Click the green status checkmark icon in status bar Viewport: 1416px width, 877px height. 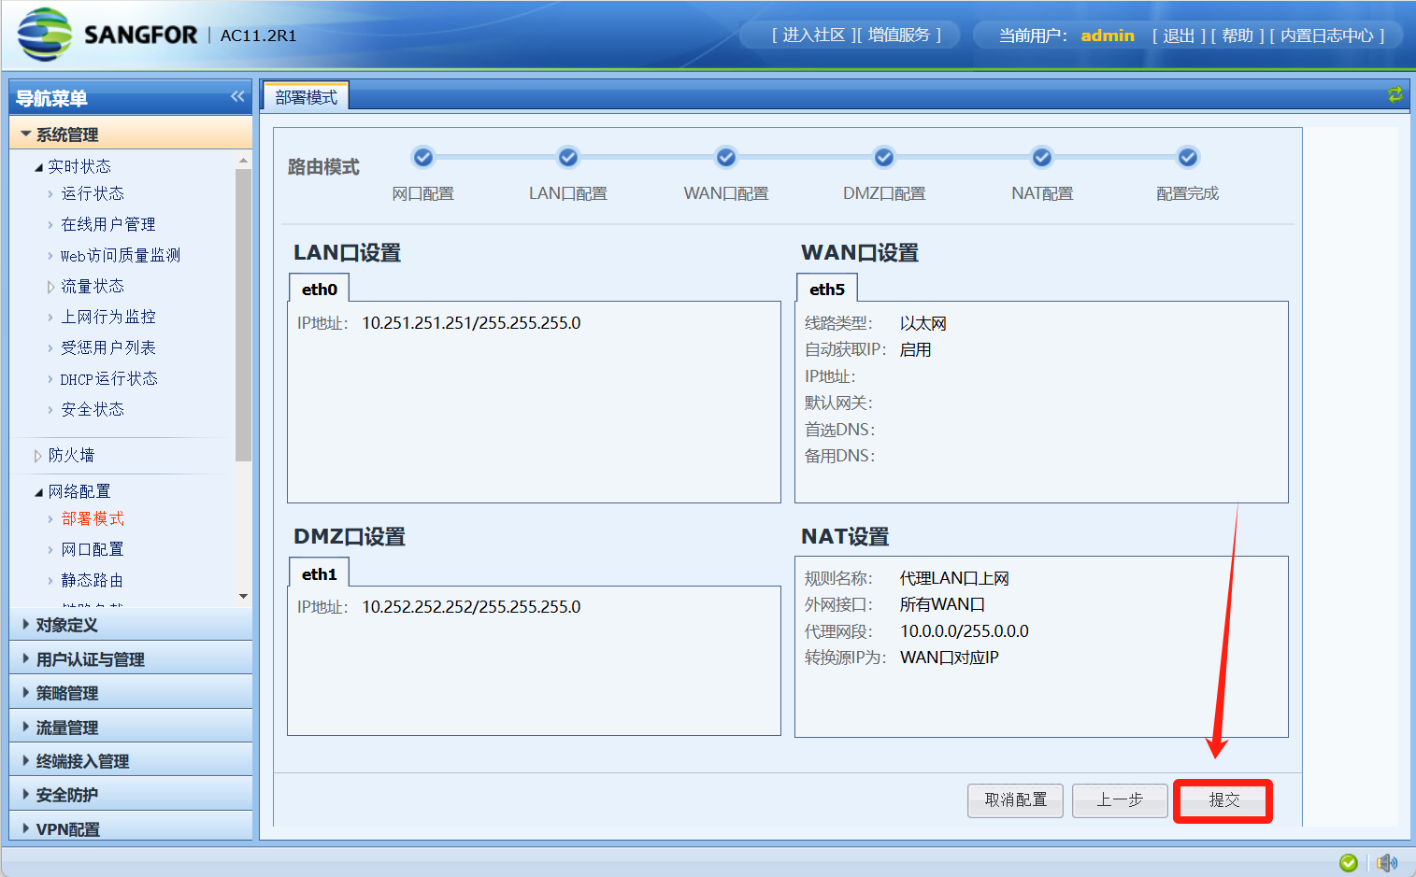[1348, 862]
